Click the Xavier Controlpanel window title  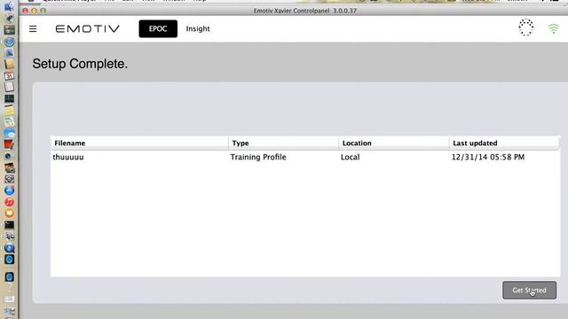click(305, 11)
